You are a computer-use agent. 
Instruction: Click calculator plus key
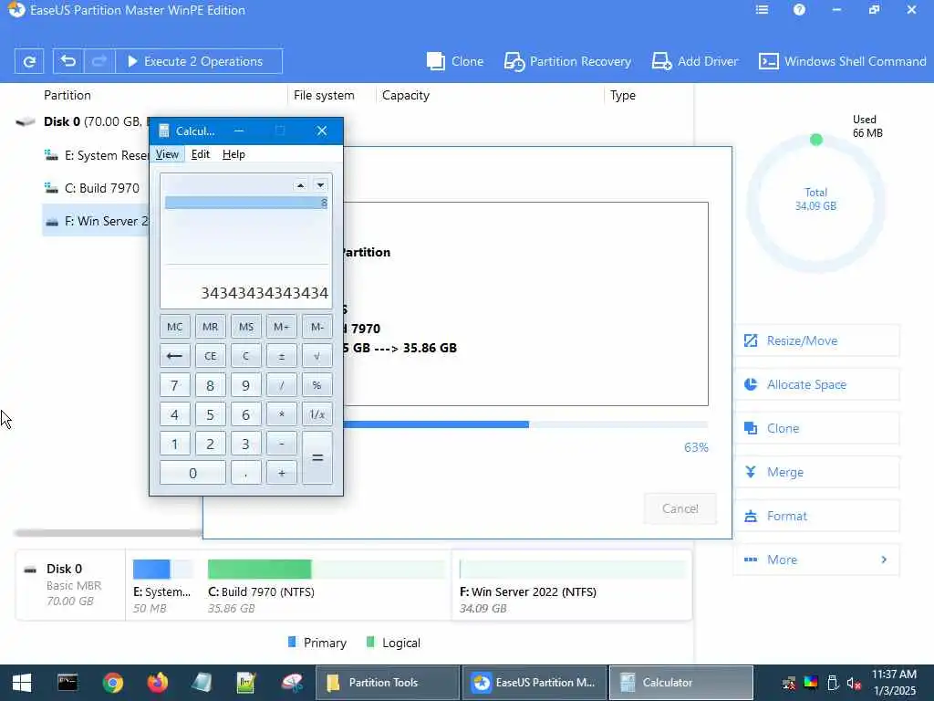coord(281,473)
